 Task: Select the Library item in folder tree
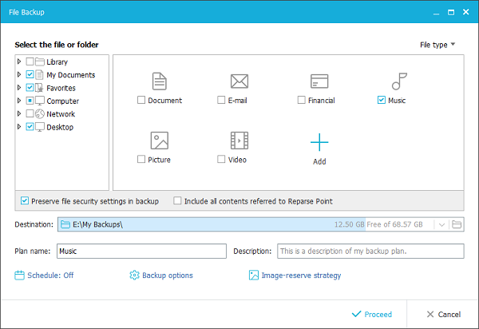pos(57,61)
